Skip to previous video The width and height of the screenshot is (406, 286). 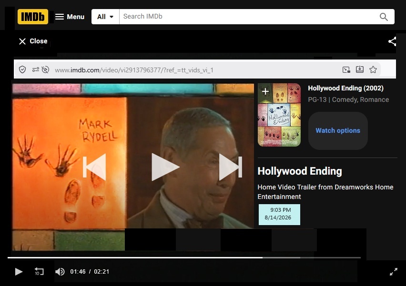click(x=94, y=167)
